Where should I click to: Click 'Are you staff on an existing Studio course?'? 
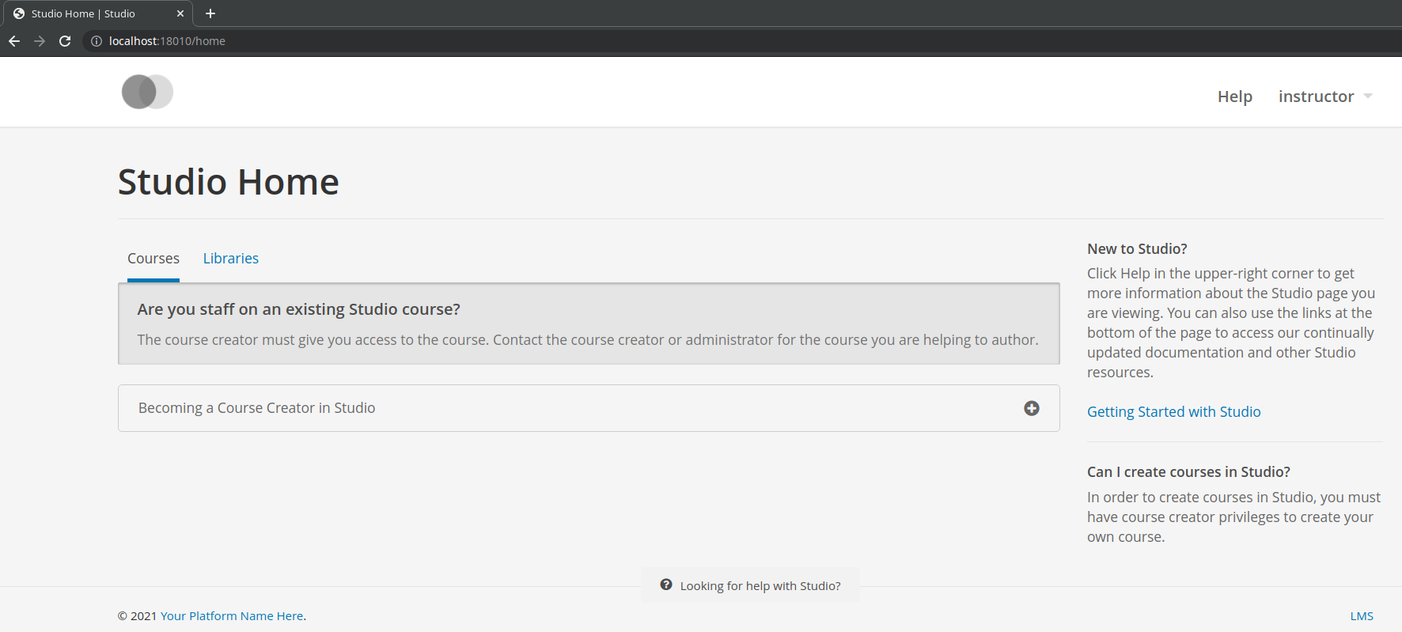(x=299, y=309)
